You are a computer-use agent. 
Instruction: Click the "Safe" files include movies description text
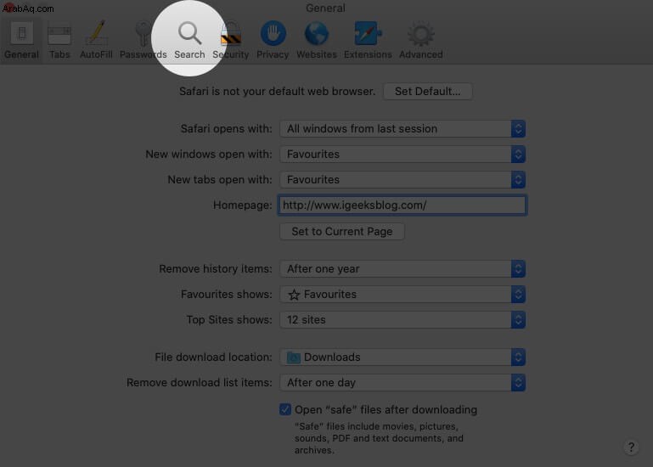379,438
